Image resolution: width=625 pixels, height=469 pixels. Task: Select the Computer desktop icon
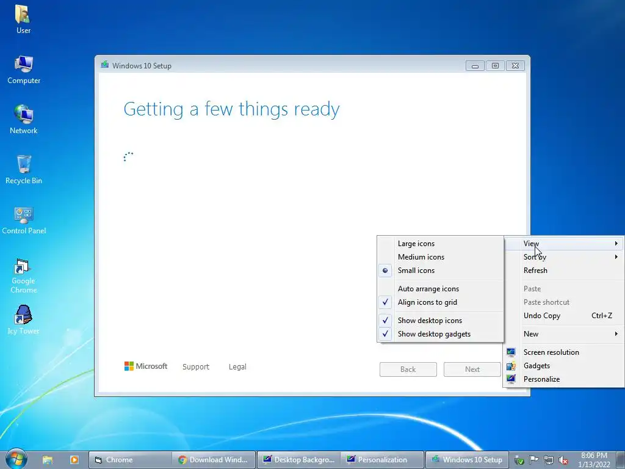click(24, 70)
